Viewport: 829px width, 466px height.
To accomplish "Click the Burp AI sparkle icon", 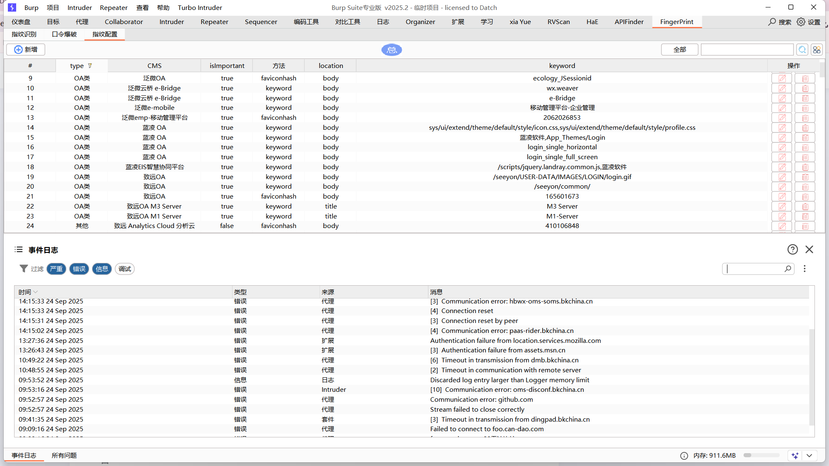I will click(795, 455).
